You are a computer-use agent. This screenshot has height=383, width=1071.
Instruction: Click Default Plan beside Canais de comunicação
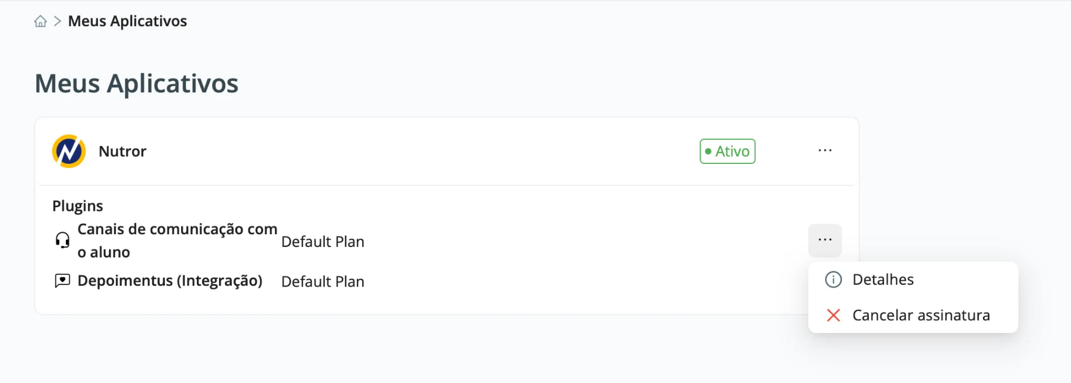pyautogui.click(x=323, y=242)
